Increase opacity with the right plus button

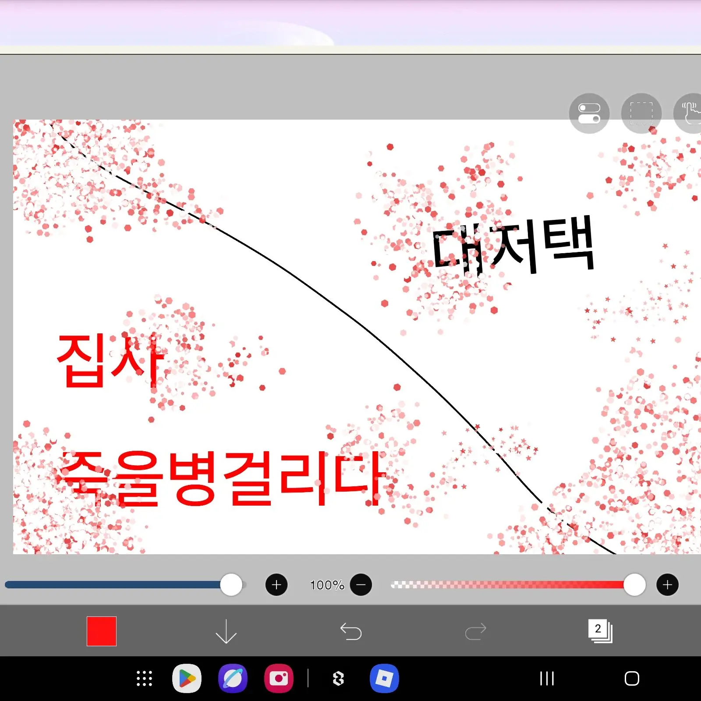click(667, 585)
